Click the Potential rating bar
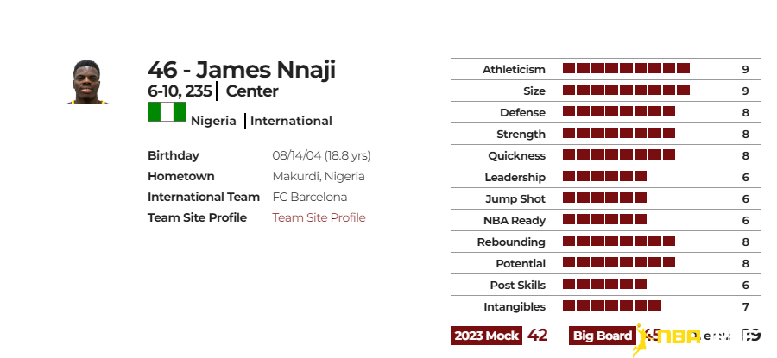Viewport: 777px width, 358px height. pos(619,262)
